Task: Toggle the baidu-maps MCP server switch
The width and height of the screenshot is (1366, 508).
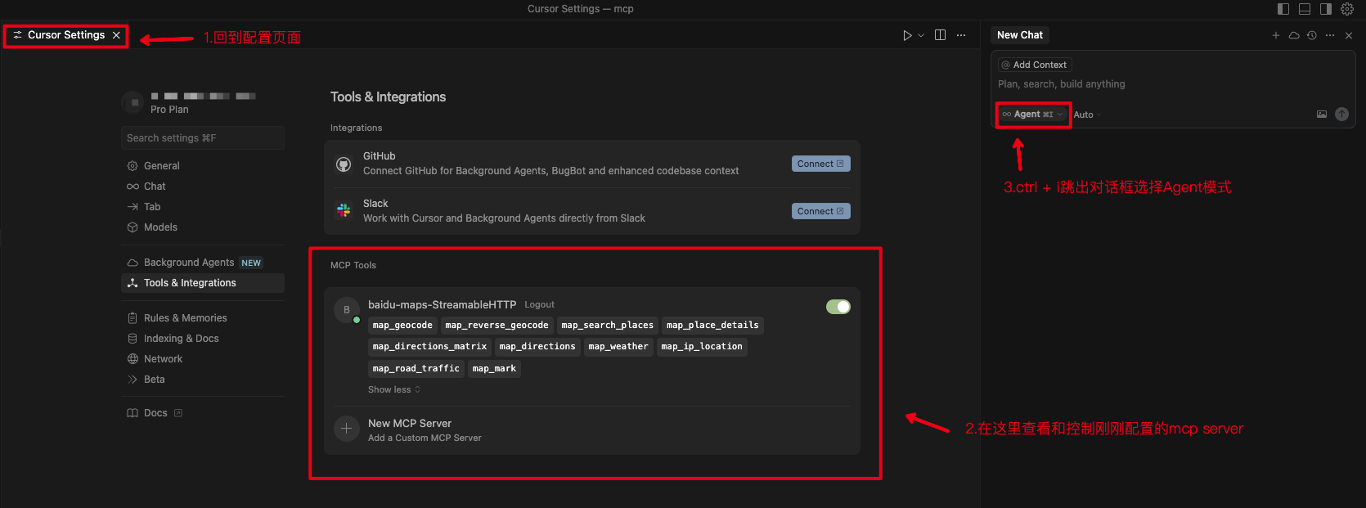Action: [838, 307]
